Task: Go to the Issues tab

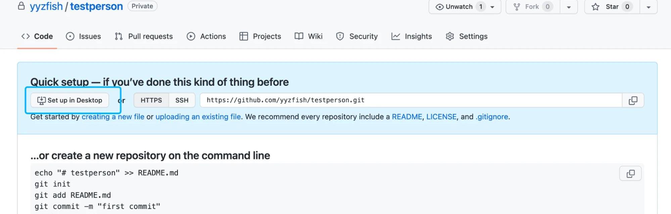Action: point(83,36)
